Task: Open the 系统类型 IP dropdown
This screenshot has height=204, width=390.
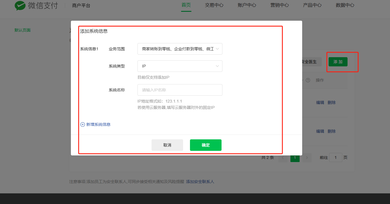Action: [x=180, y=66]
